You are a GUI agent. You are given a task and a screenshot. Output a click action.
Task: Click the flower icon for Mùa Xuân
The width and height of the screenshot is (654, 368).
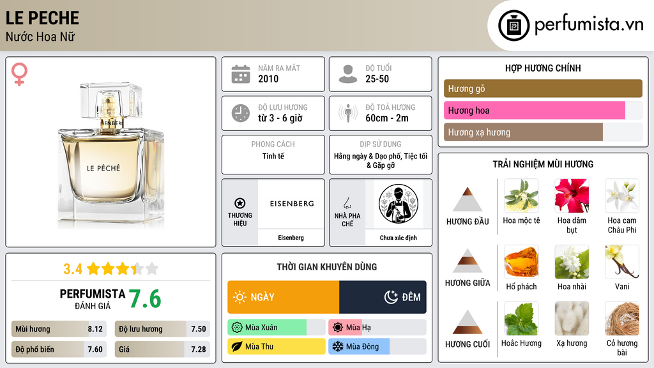tap(237, 328)
